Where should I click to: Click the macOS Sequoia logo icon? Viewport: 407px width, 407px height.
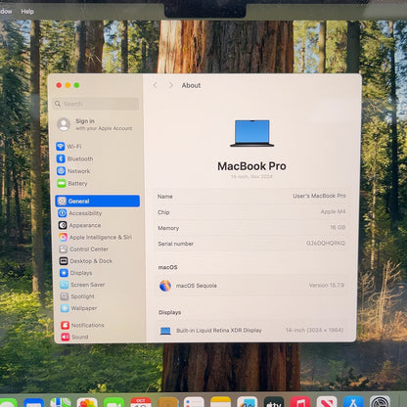coord(165,286)
